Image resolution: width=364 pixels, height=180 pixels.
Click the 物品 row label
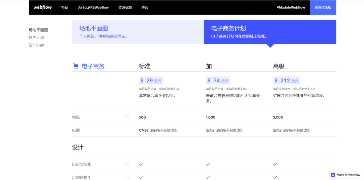click(x=76, y=117)
